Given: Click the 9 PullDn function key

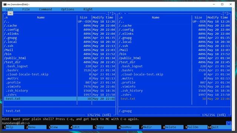Looking at the screenshot, I should 196,127.
